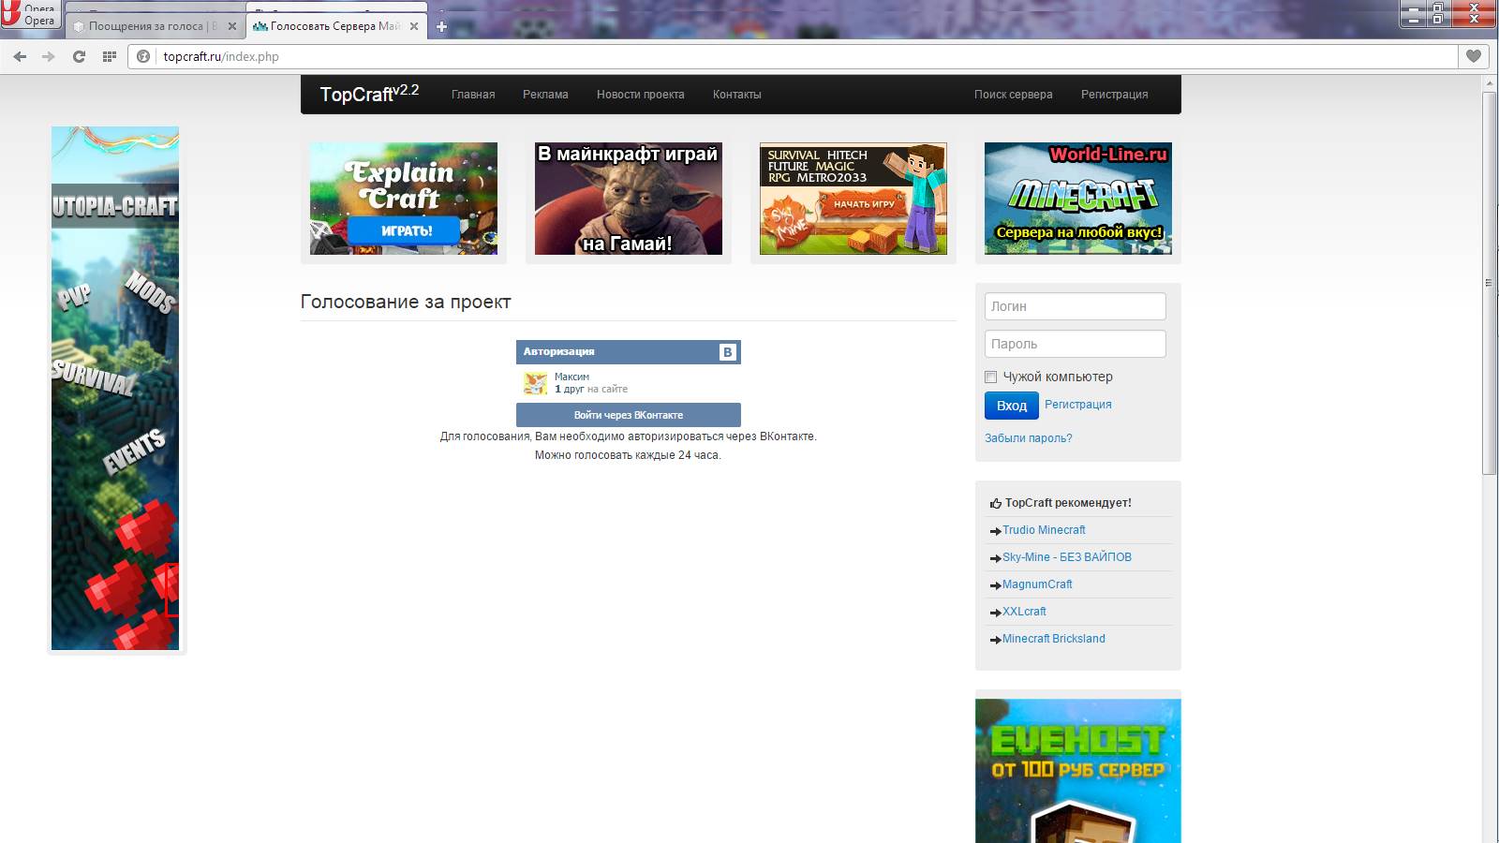Open the XXLcraft link
Image resolution: width=1499 pixels, height=843 pixels.
1024,612
